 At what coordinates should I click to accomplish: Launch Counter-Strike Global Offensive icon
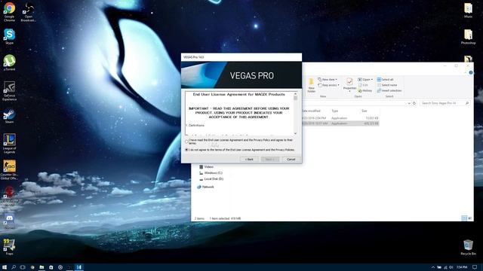pyautogui.click(x=9, y=169)
